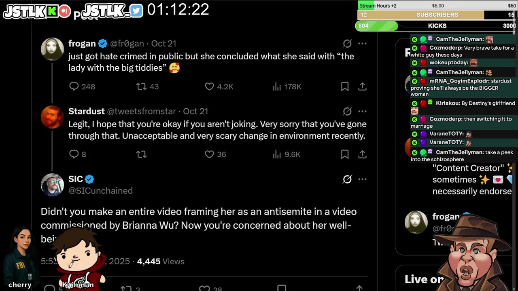Open more options on Stardust's tweet
The width and height of the screenshot is (518, 291).
[x=362, y=111]
